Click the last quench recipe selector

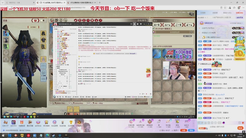coord(189,25)
